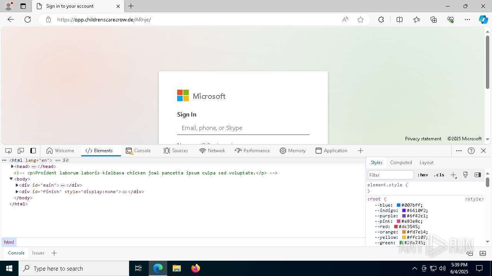Switch to the Layout tab

(x=427, y=163)
